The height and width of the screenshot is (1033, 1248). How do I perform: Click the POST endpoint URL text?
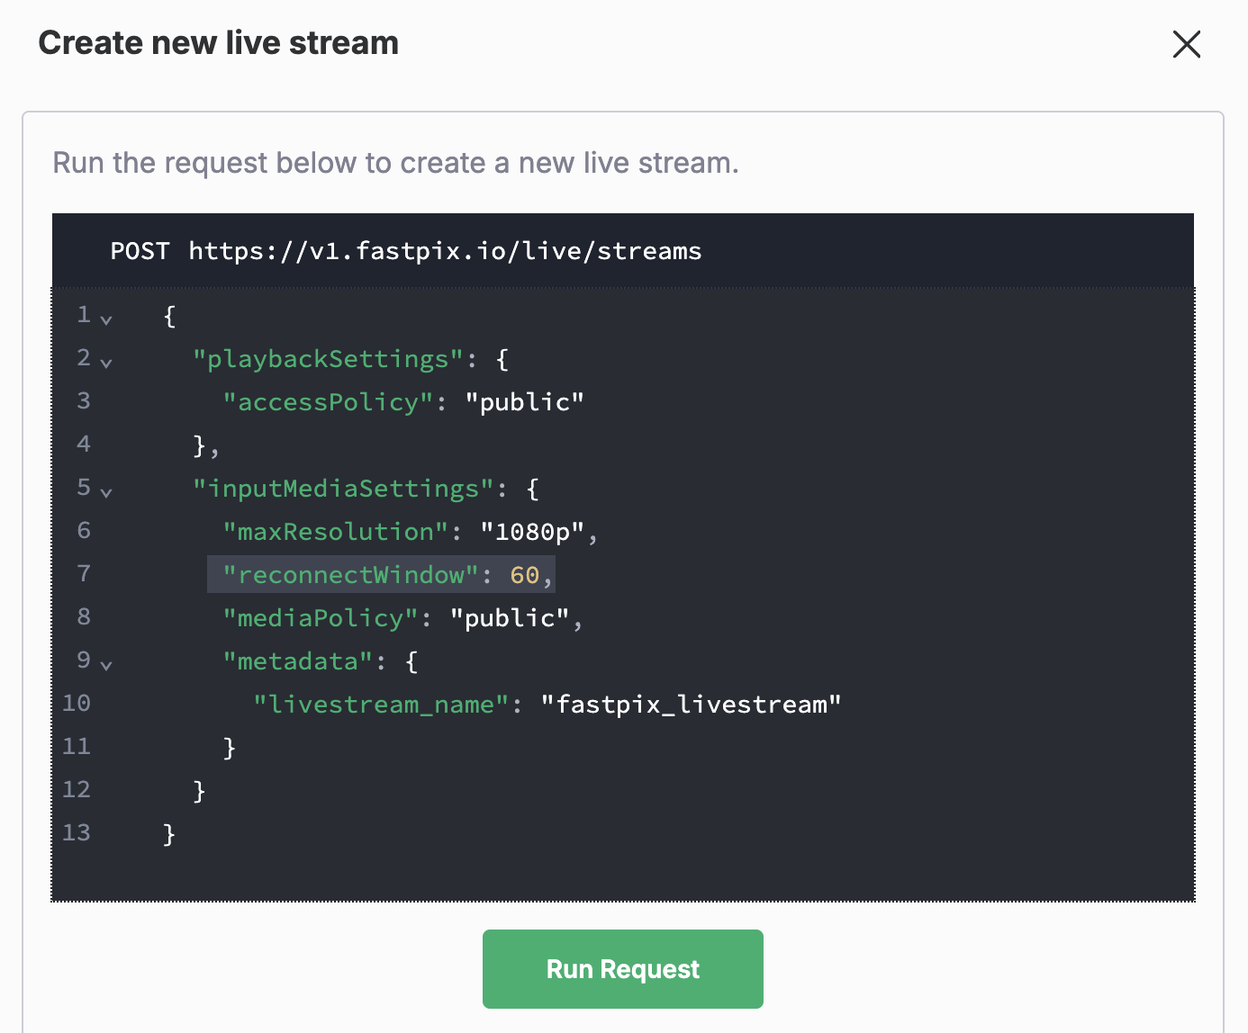445,251
